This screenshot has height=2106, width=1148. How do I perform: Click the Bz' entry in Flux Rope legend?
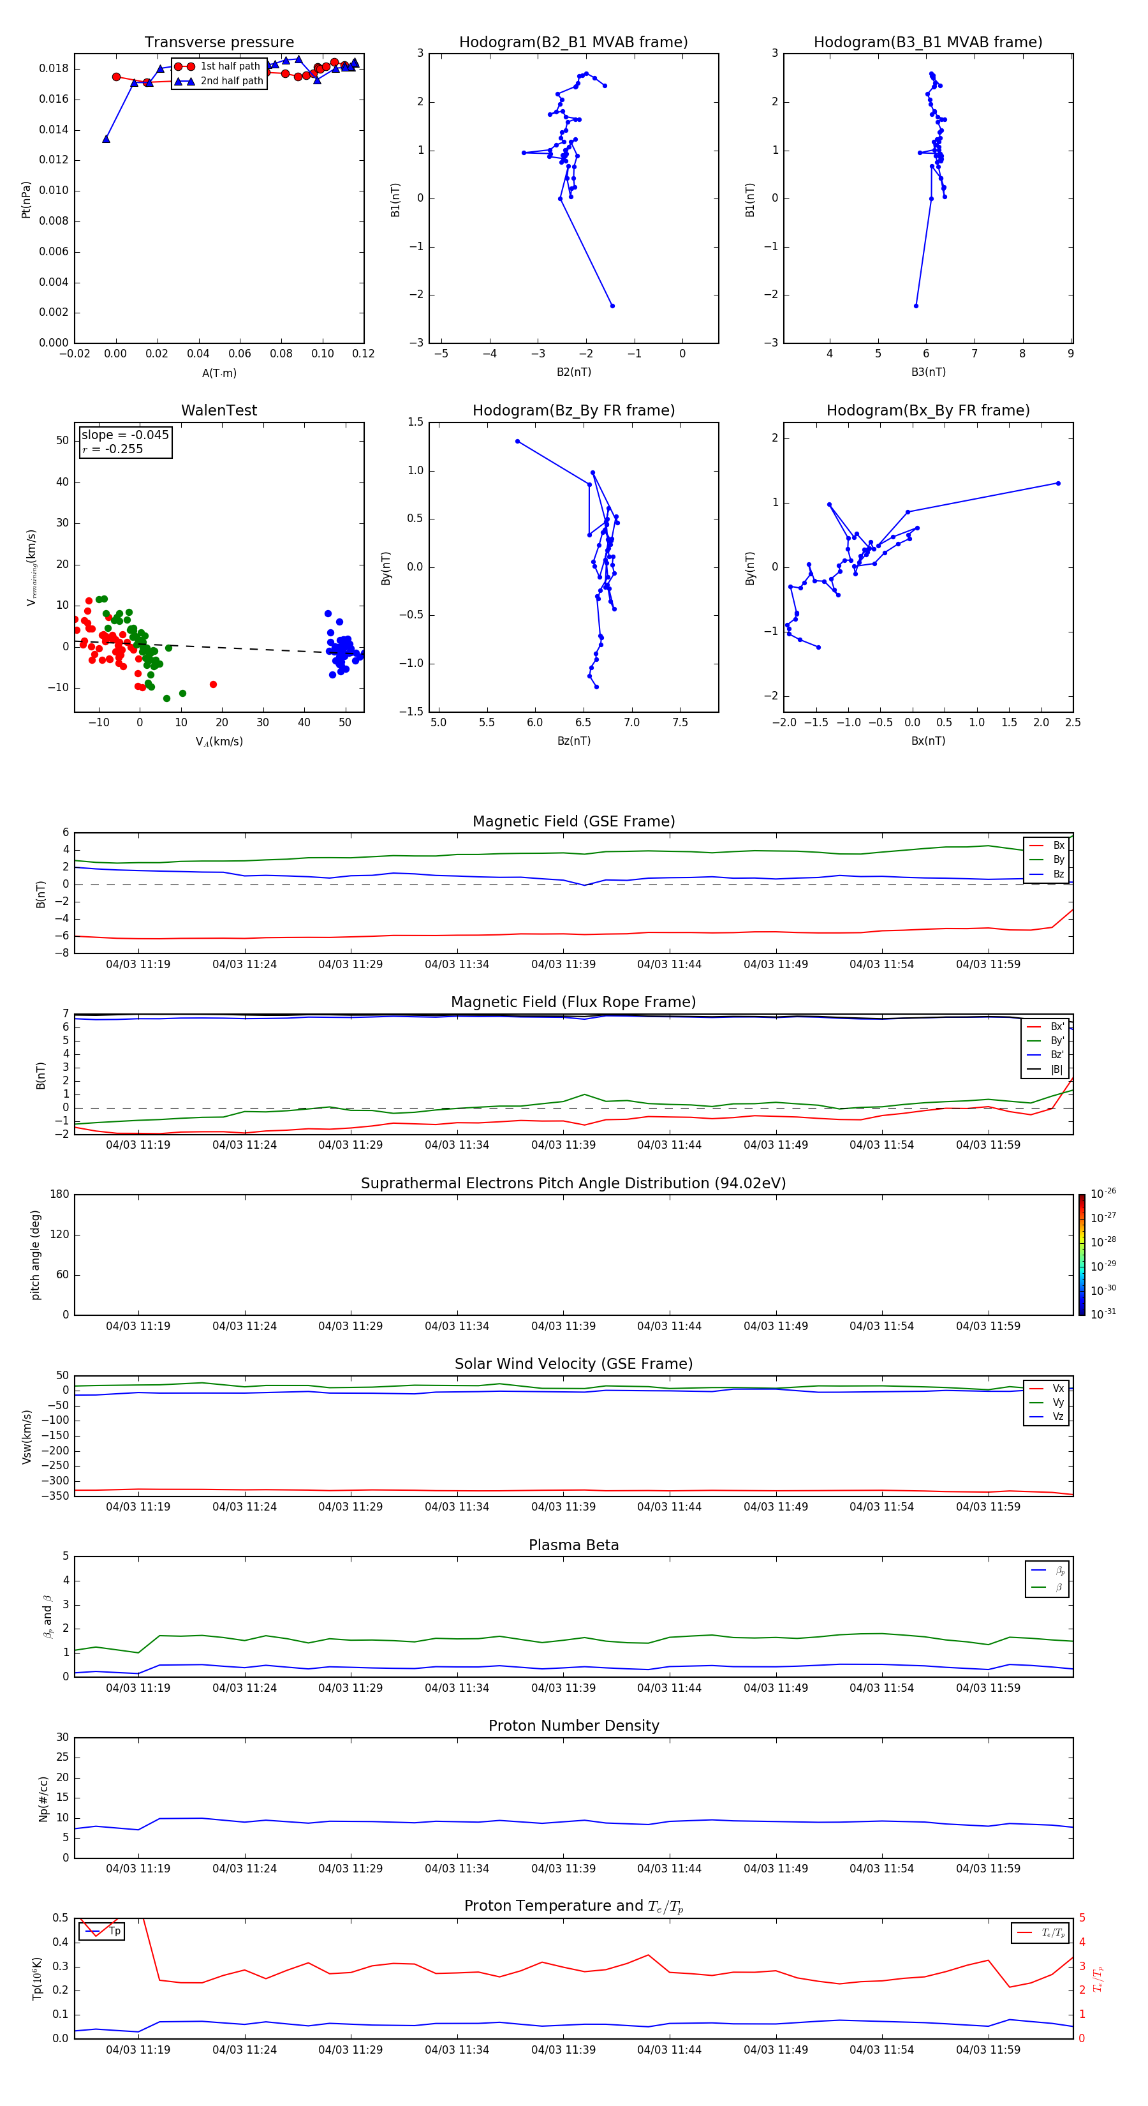[x=1046, y=1055]
